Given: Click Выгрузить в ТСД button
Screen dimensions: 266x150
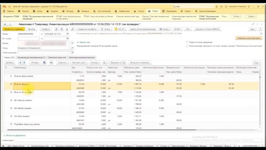Looking at the screenshot, I should click(x=118, y=62).
